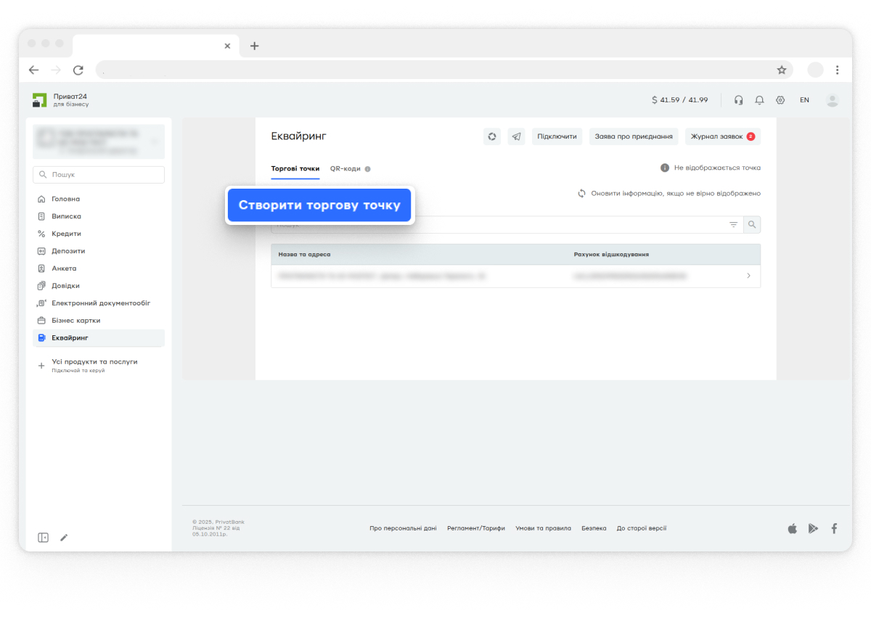Open Виписка in the sidebar menu

[x=66, y=216]
